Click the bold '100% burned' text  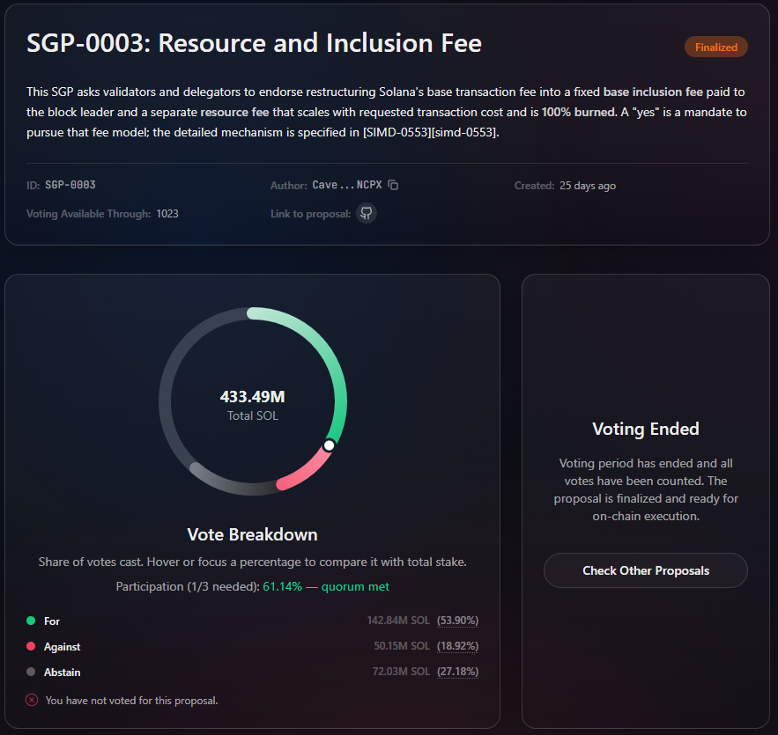tap(578, 112)
